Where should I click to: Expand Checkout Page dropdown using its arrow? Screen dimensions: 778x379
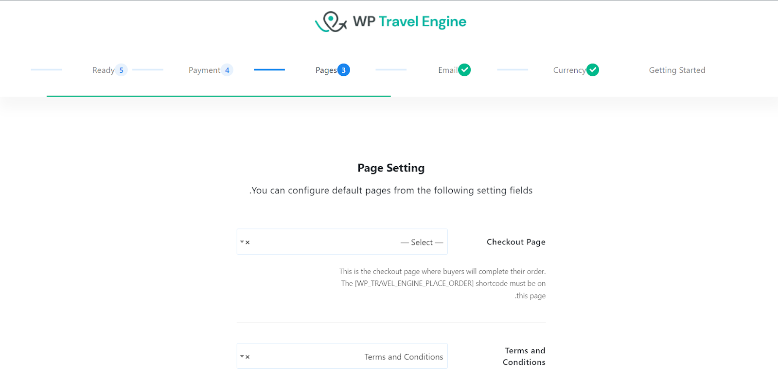pyautogui.click(x=242, y=242)
